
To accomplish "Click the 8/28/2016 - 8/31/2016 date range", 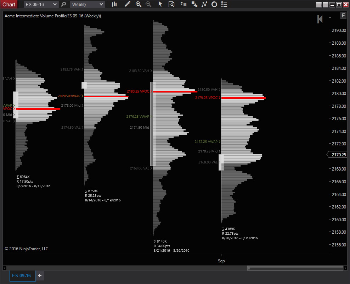I will point(240,238).
